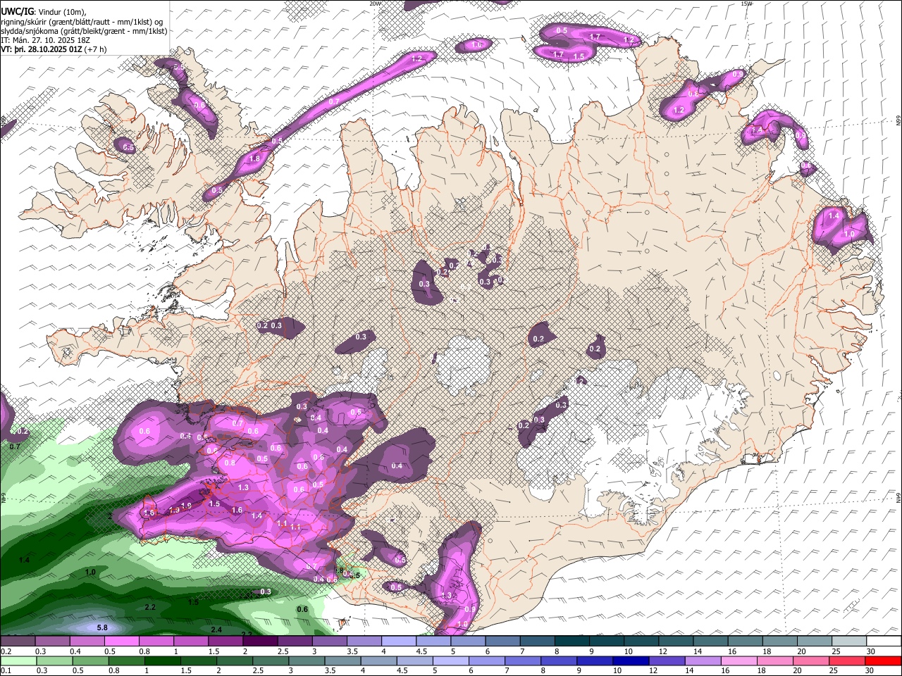Click the '20W' longitude label
Viewport: 902px width, 676px height.
(x=375, y=4)
